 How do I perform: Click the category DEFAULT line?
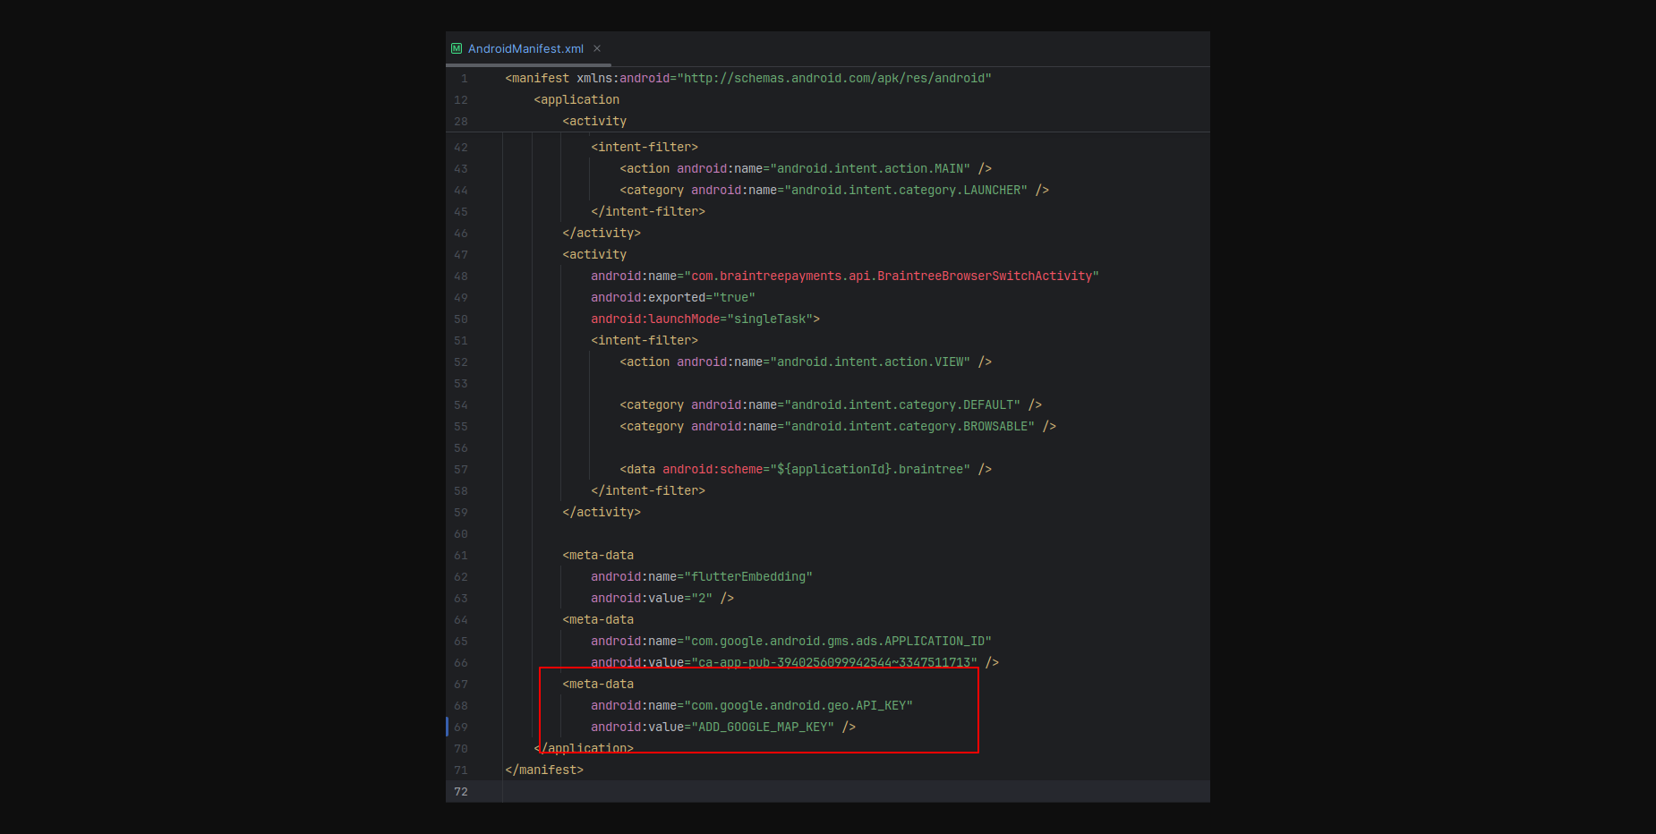tap(831, 405)
